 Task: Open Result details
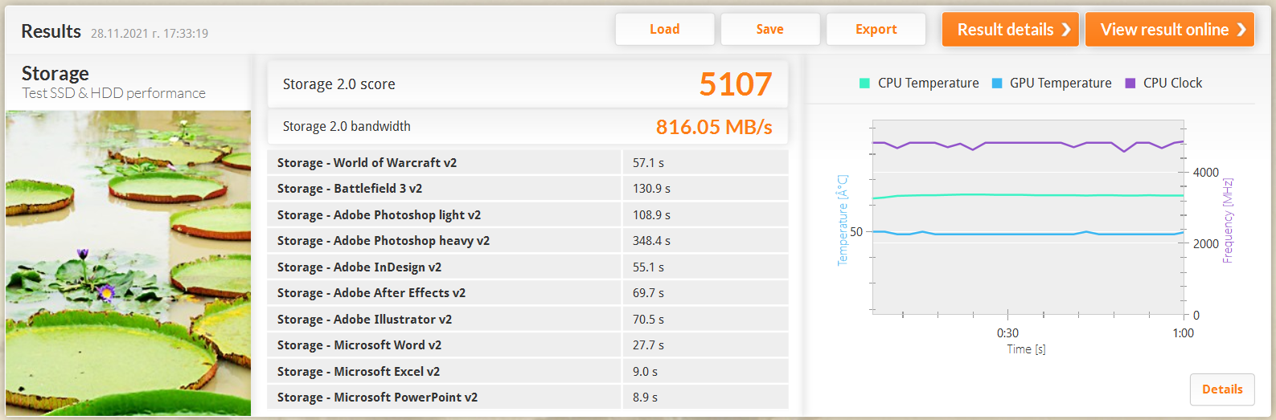(1010, 30)
